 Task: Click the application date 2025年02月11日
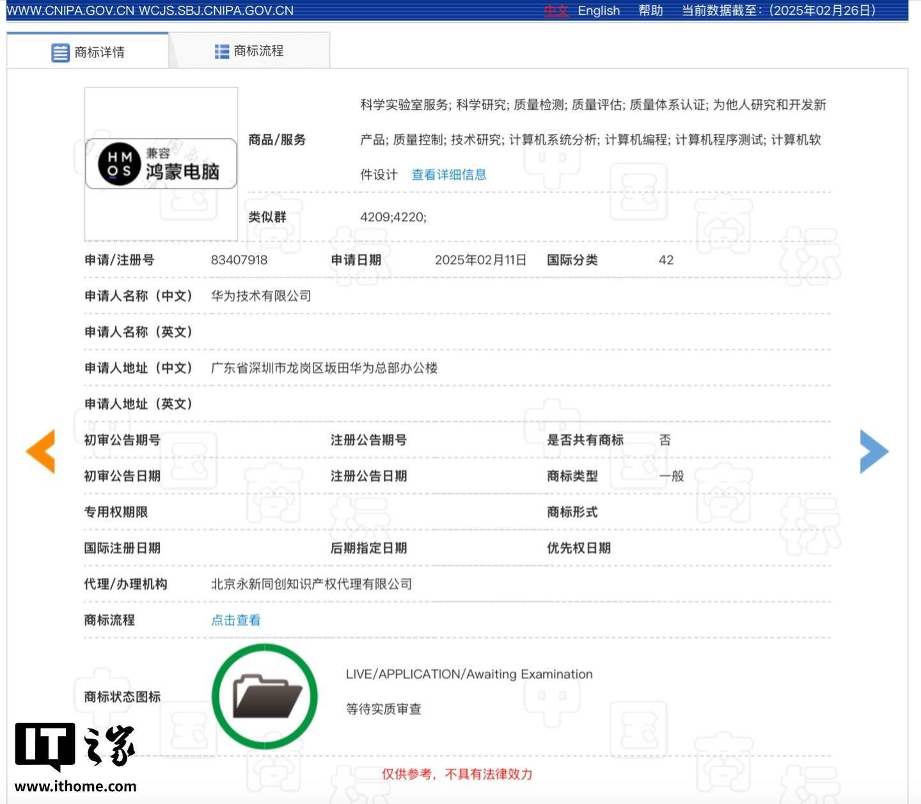point(481,260)
